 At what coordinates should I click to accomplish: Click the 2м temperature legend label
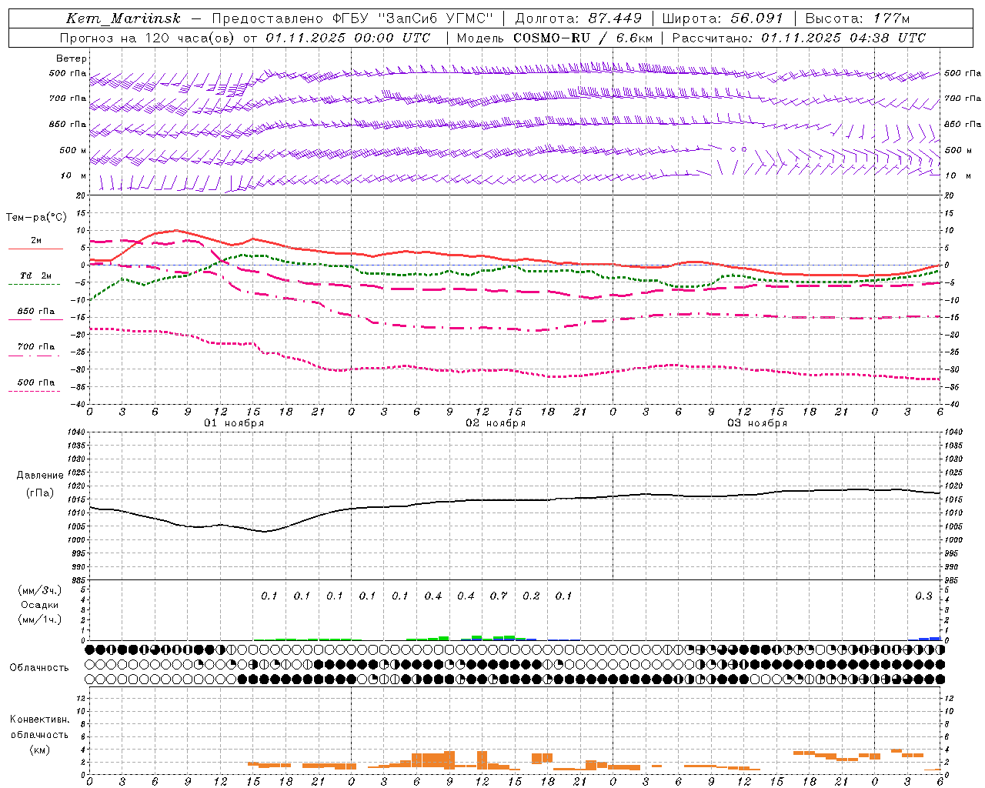(36, 241)
